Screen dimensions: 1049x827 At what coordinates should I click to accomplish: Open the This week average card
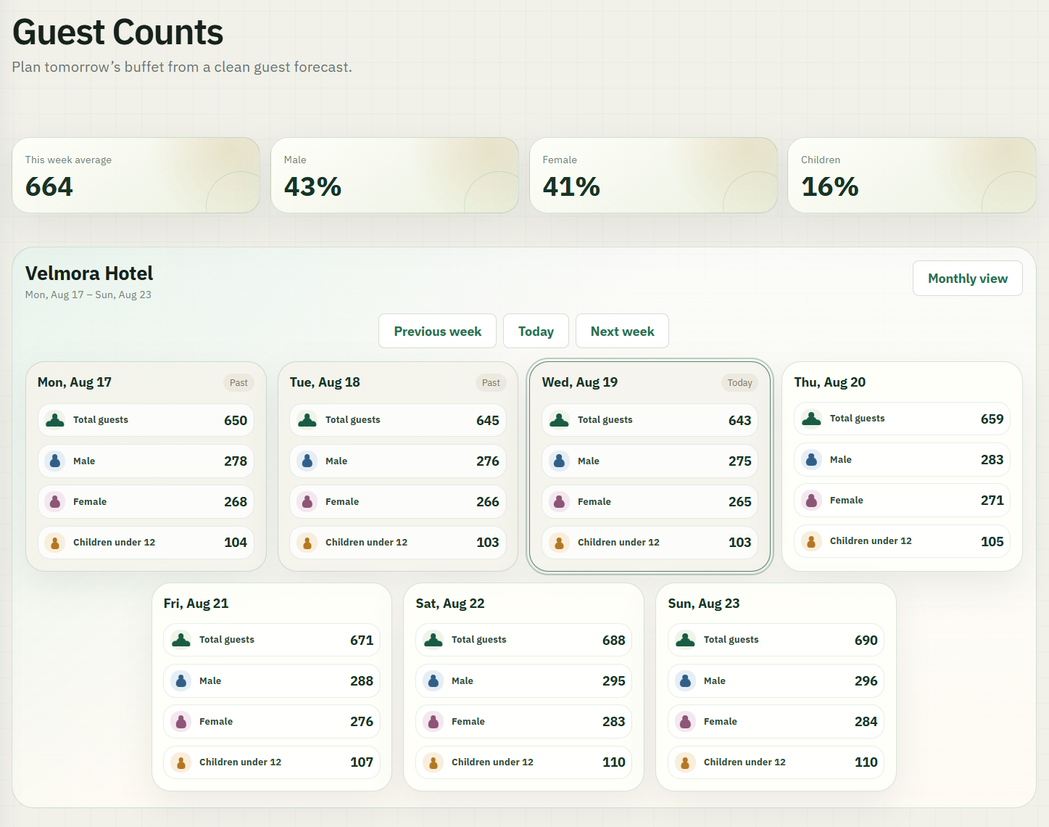pos(136,176)
